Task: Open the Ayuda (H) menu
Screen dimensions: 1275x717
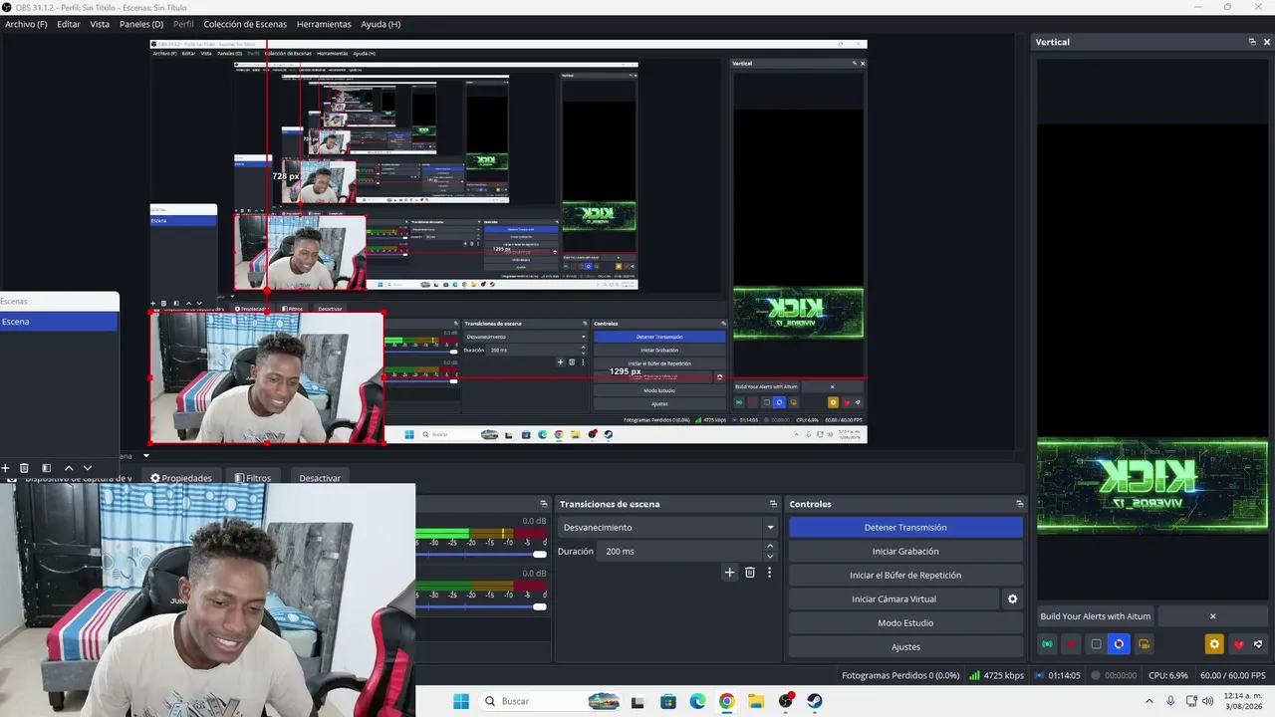Action: [381, 24]
